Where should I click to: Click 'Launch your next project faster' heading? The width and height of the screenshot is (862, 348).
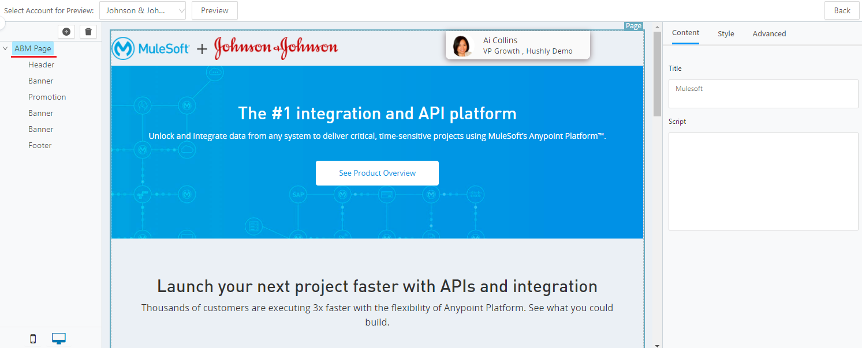377,286
